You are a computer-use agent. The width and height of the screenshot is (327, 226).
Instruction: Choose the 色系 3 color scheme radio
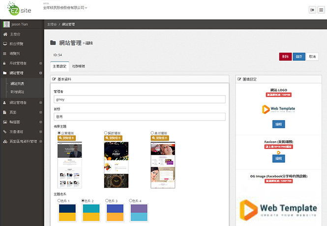107,201
